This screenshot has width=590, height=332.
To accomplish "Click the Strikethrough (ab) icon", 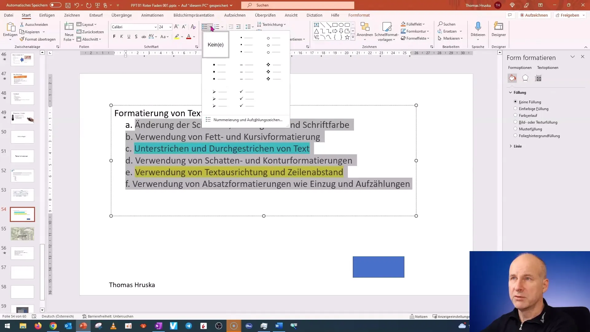I will point(144,37).
